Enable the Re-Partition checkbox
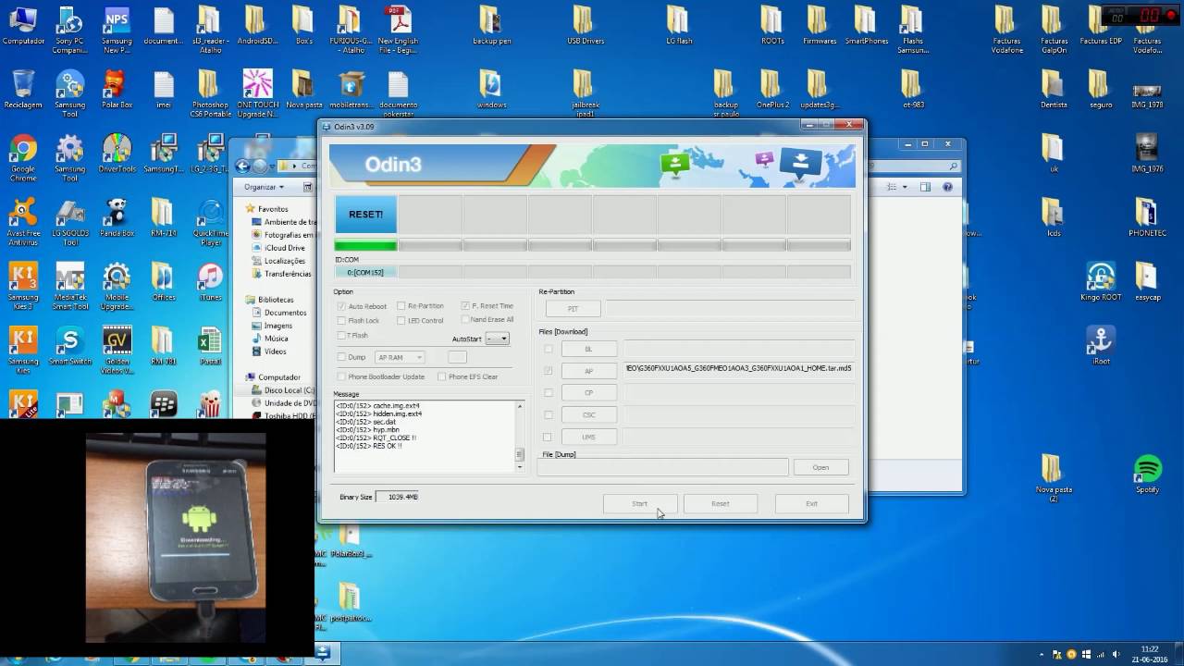This screenshot has height=666, width=1184. (401, 306)
